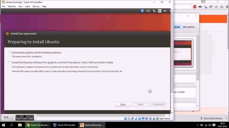Click ezvid Stop recording button
This screenshot has height=128, width=229.
coord(25,117)
